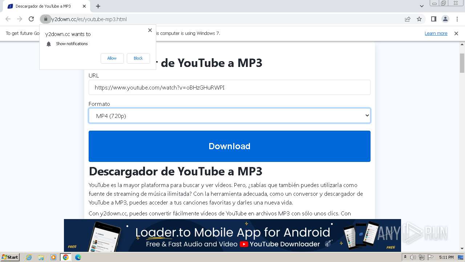Open Action Center flag icon

click(x=430, y=257)
